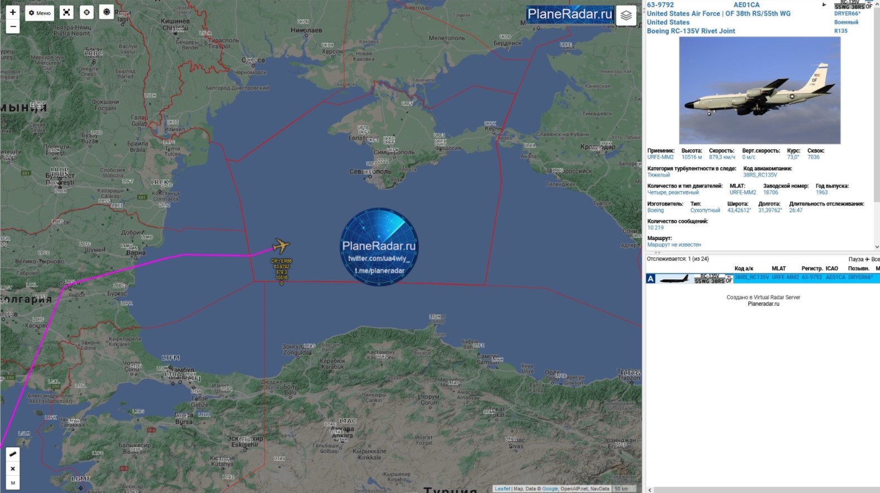Click detail panel scrollbar down arrow
The height and width of the screenshot is (493, 880).
[x=877, y=247]
